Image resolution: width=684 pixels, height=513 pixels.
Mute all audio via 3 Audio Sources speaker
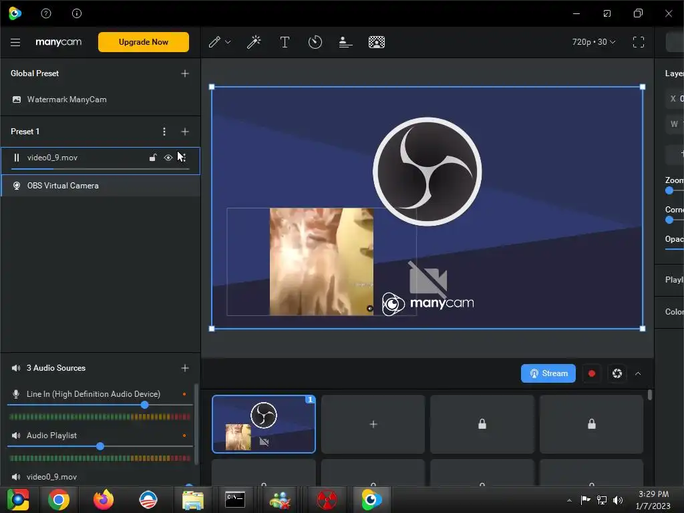coord(16,368)
